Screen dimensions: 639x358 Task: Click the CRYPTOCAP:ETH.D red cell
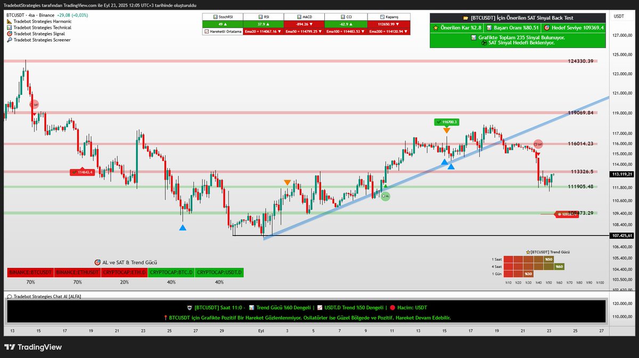pyautogui.click(x=124, y=272)
